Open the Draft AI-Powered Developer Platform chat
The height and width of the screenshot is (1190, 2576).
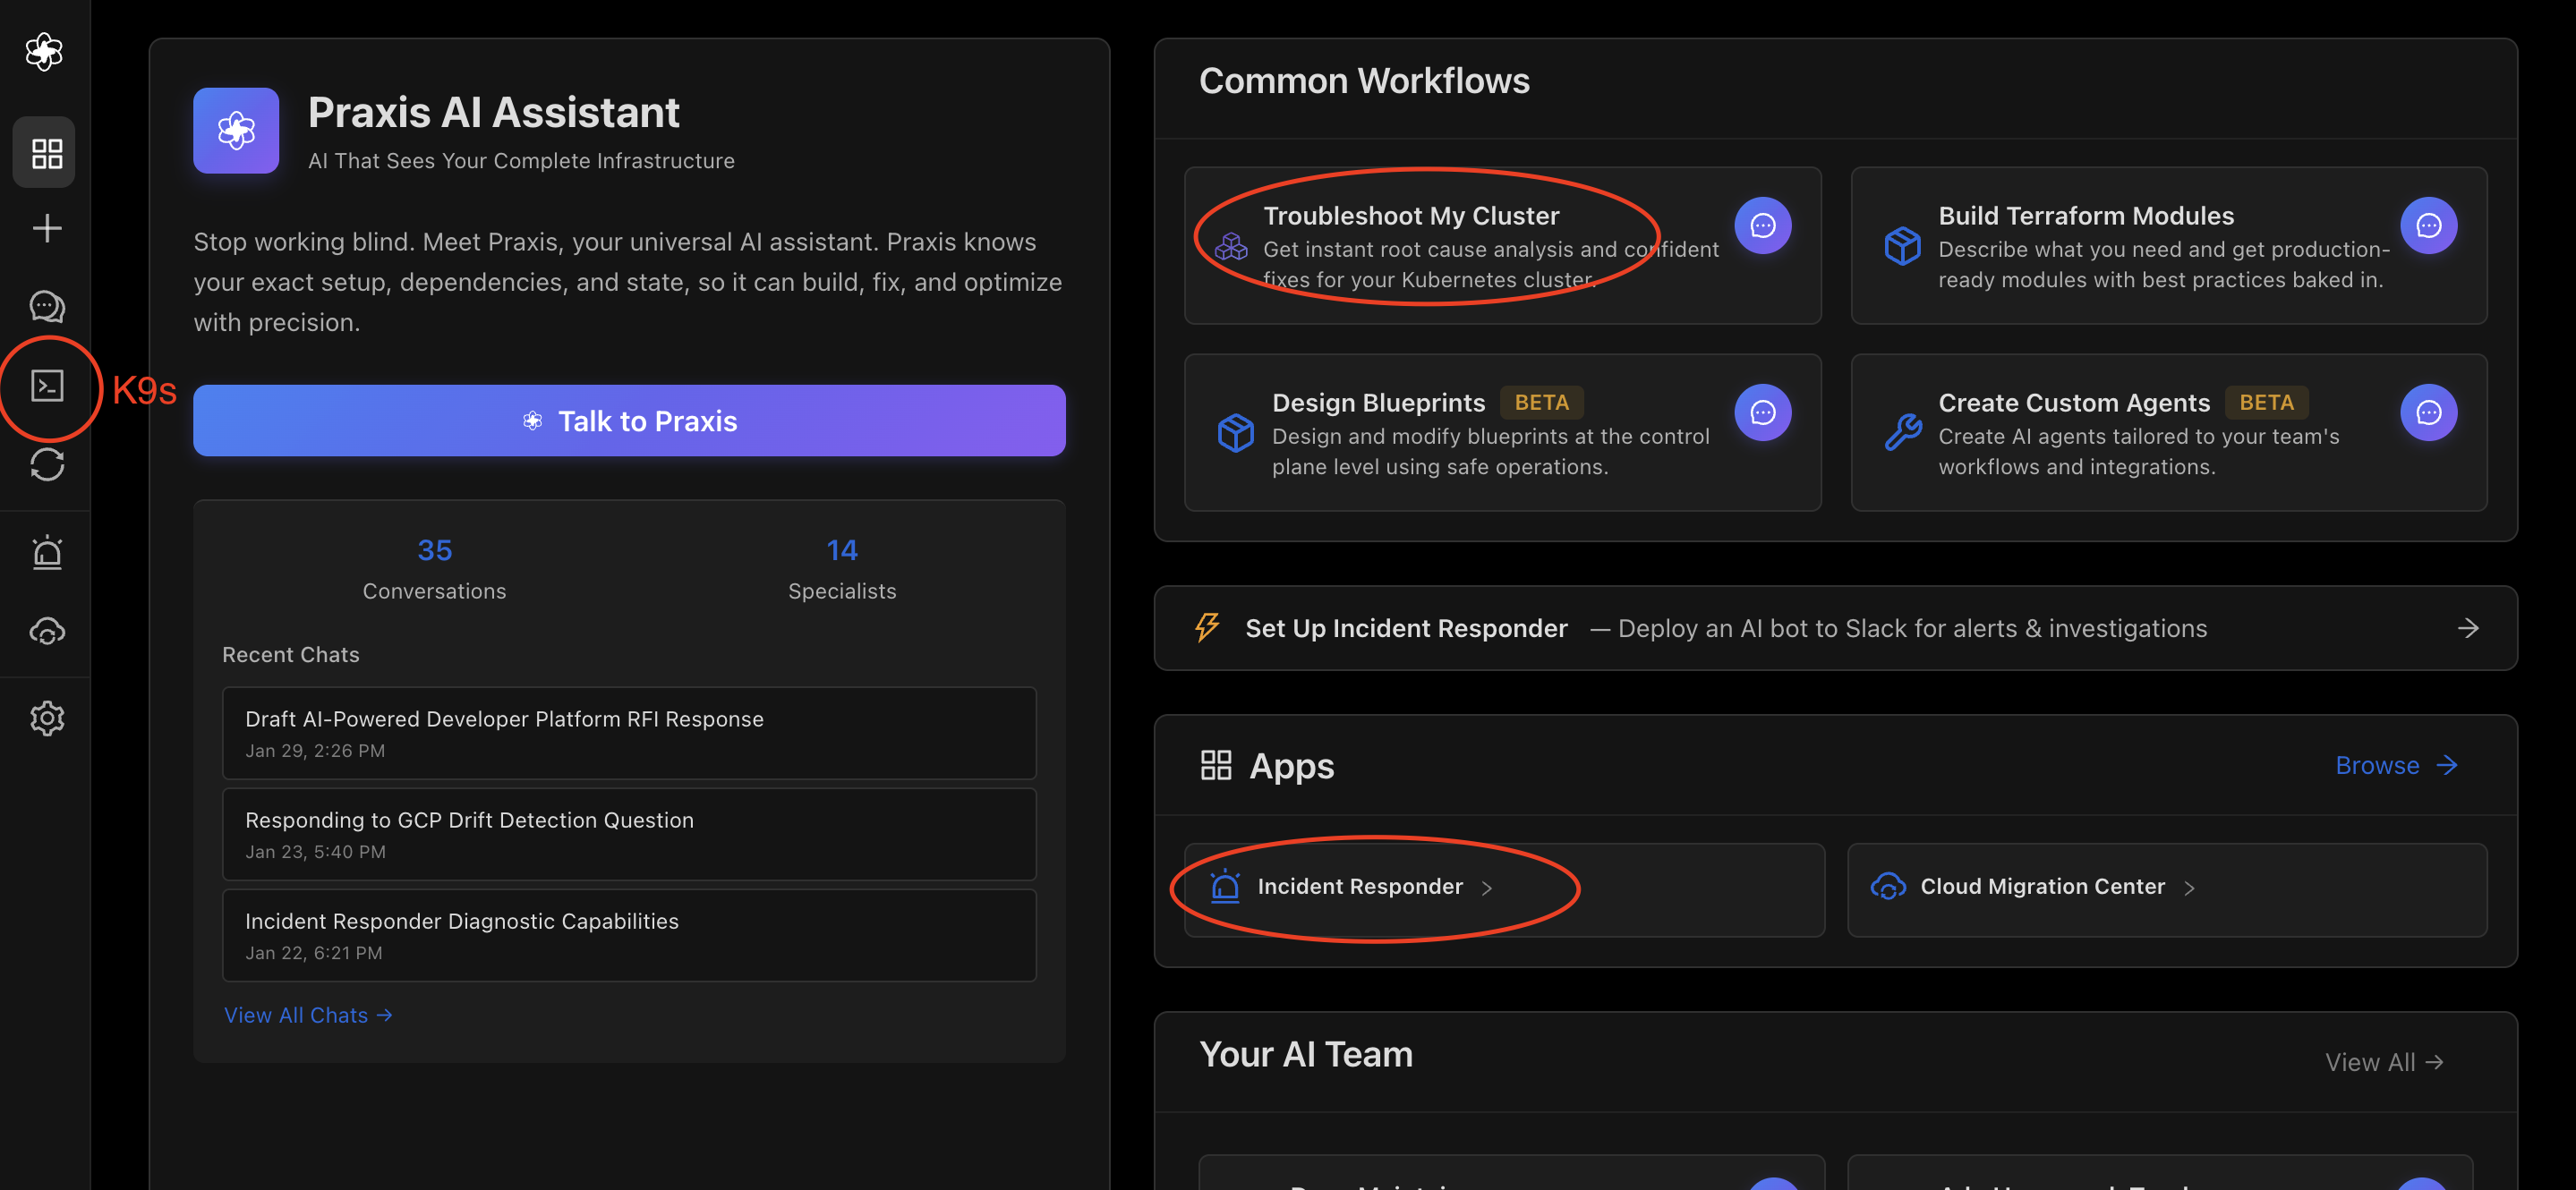pos(629,733)
